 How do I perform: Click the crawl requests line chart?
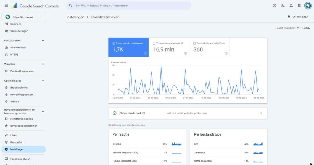pos(188,80)
